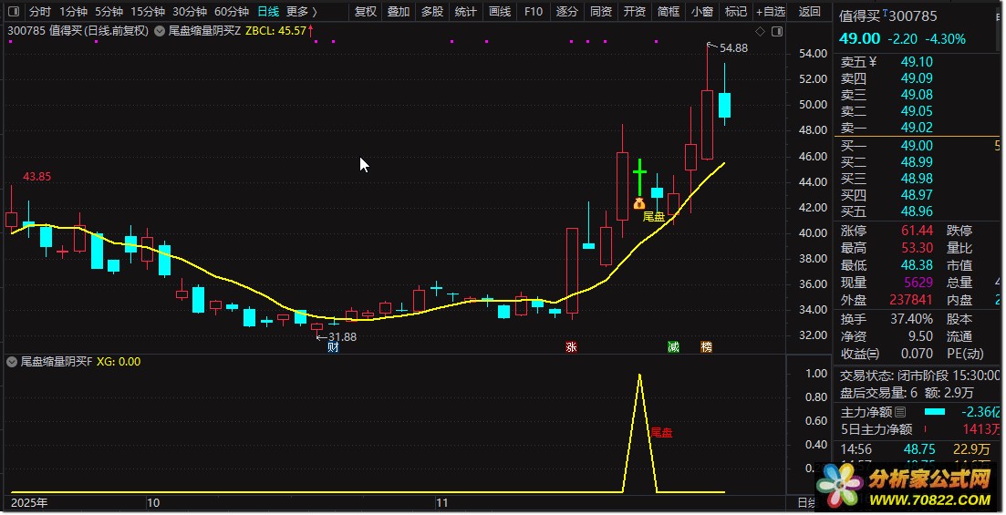Toggle 叠加 overlay mode
1006x515 pixels.
398,12
